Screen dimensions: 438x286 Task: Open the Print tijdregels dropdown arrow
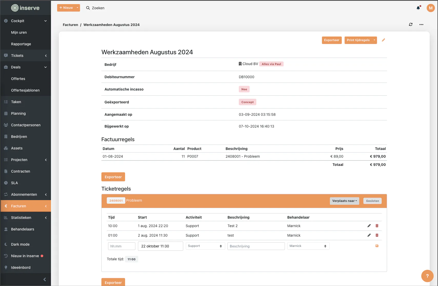point(374,40)
